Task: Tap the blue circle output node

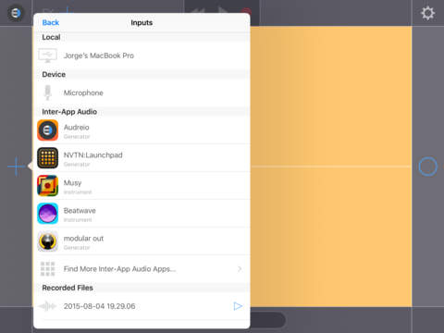Action: coord(427,166)
